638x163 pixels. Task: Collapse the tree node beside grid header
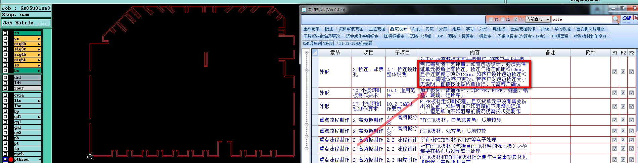pyautogui.click(x=306, y=52)
